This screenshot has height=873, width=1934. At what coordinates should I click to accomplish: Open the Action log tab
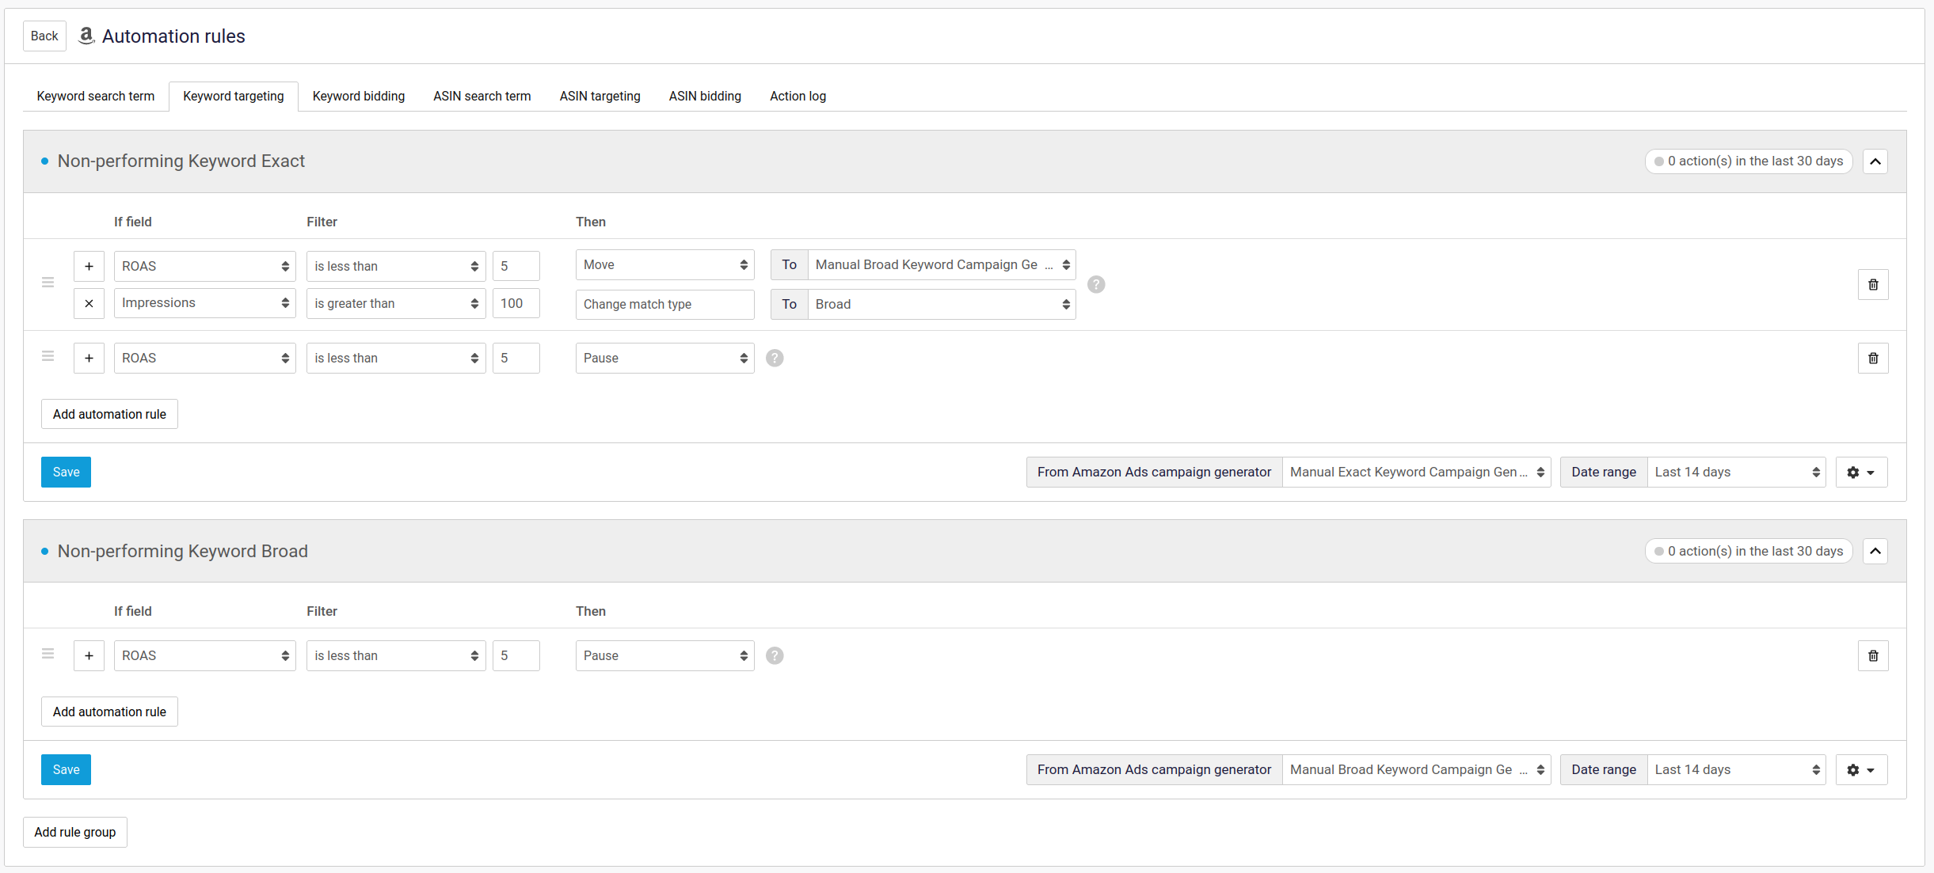point(798,97)
